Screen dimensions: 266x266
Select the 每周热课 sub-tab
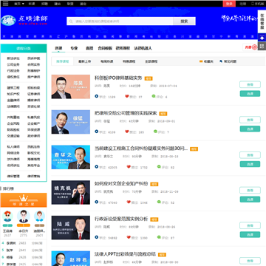106,61
